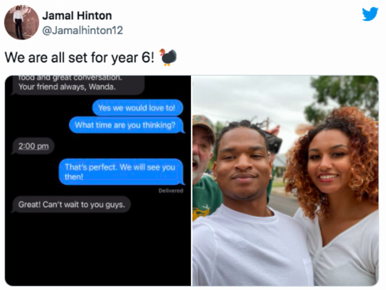Open the @Jamalhinton12 handle link

click(x=83, y=30)
